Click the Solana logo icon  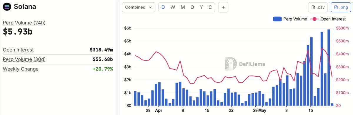[7, 7]
